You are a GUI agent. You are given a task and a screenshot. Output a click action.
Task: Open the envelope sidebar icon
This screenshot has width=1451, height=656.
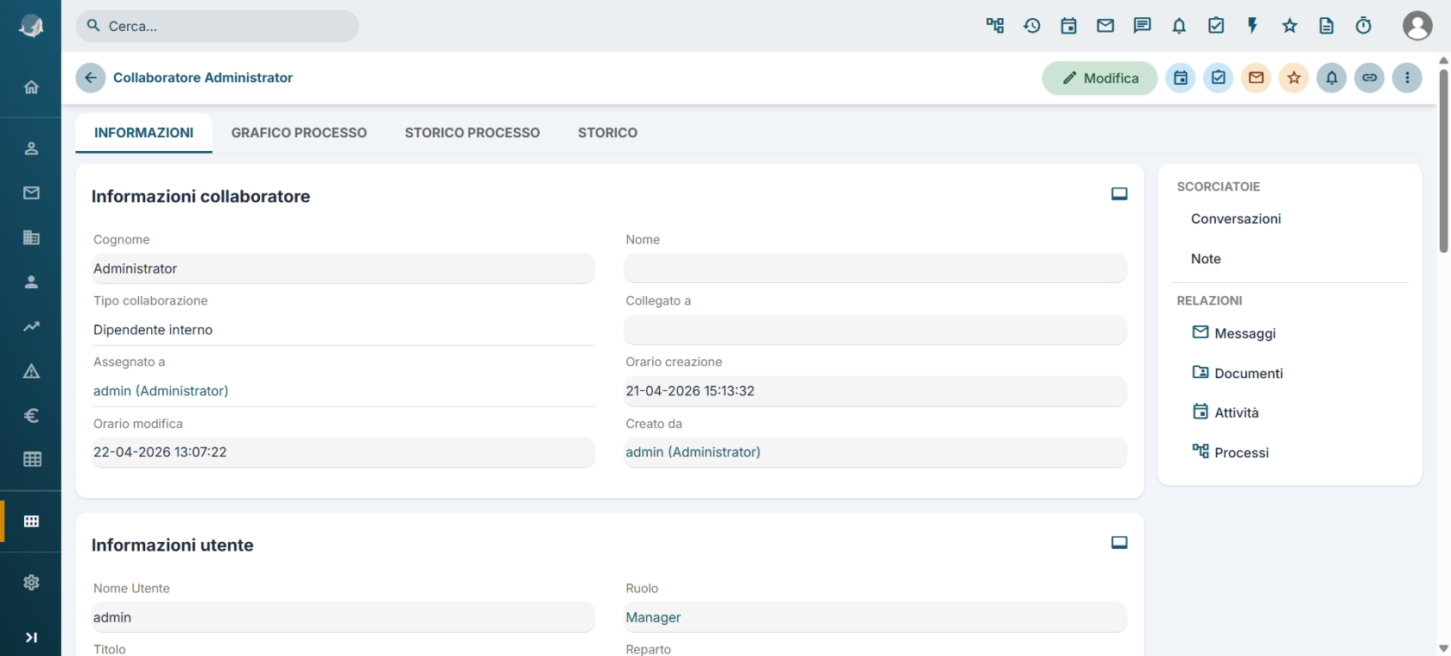click(x=31, y=192)
